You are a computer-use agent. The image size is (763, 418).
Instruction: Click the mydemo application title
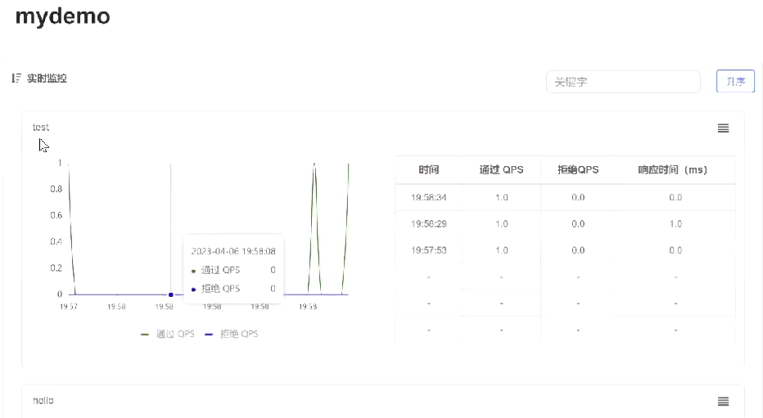coord(62,16)
